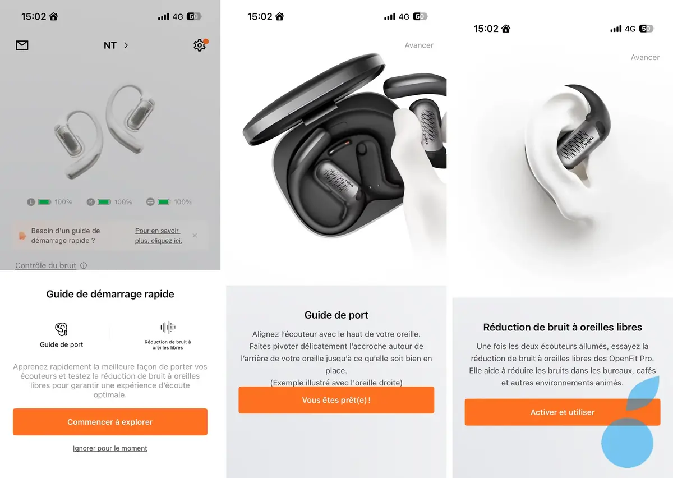
Task: Open the 'Pour en savoir plus, cliquez ici' link
Action: click(159, 236)
